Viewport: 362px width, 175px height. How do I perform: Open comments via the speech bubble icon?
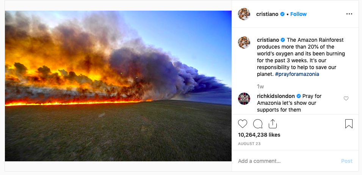[258, 124]
